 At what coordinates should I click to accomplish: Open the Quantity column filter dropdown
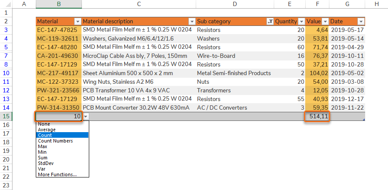point(301,22)
